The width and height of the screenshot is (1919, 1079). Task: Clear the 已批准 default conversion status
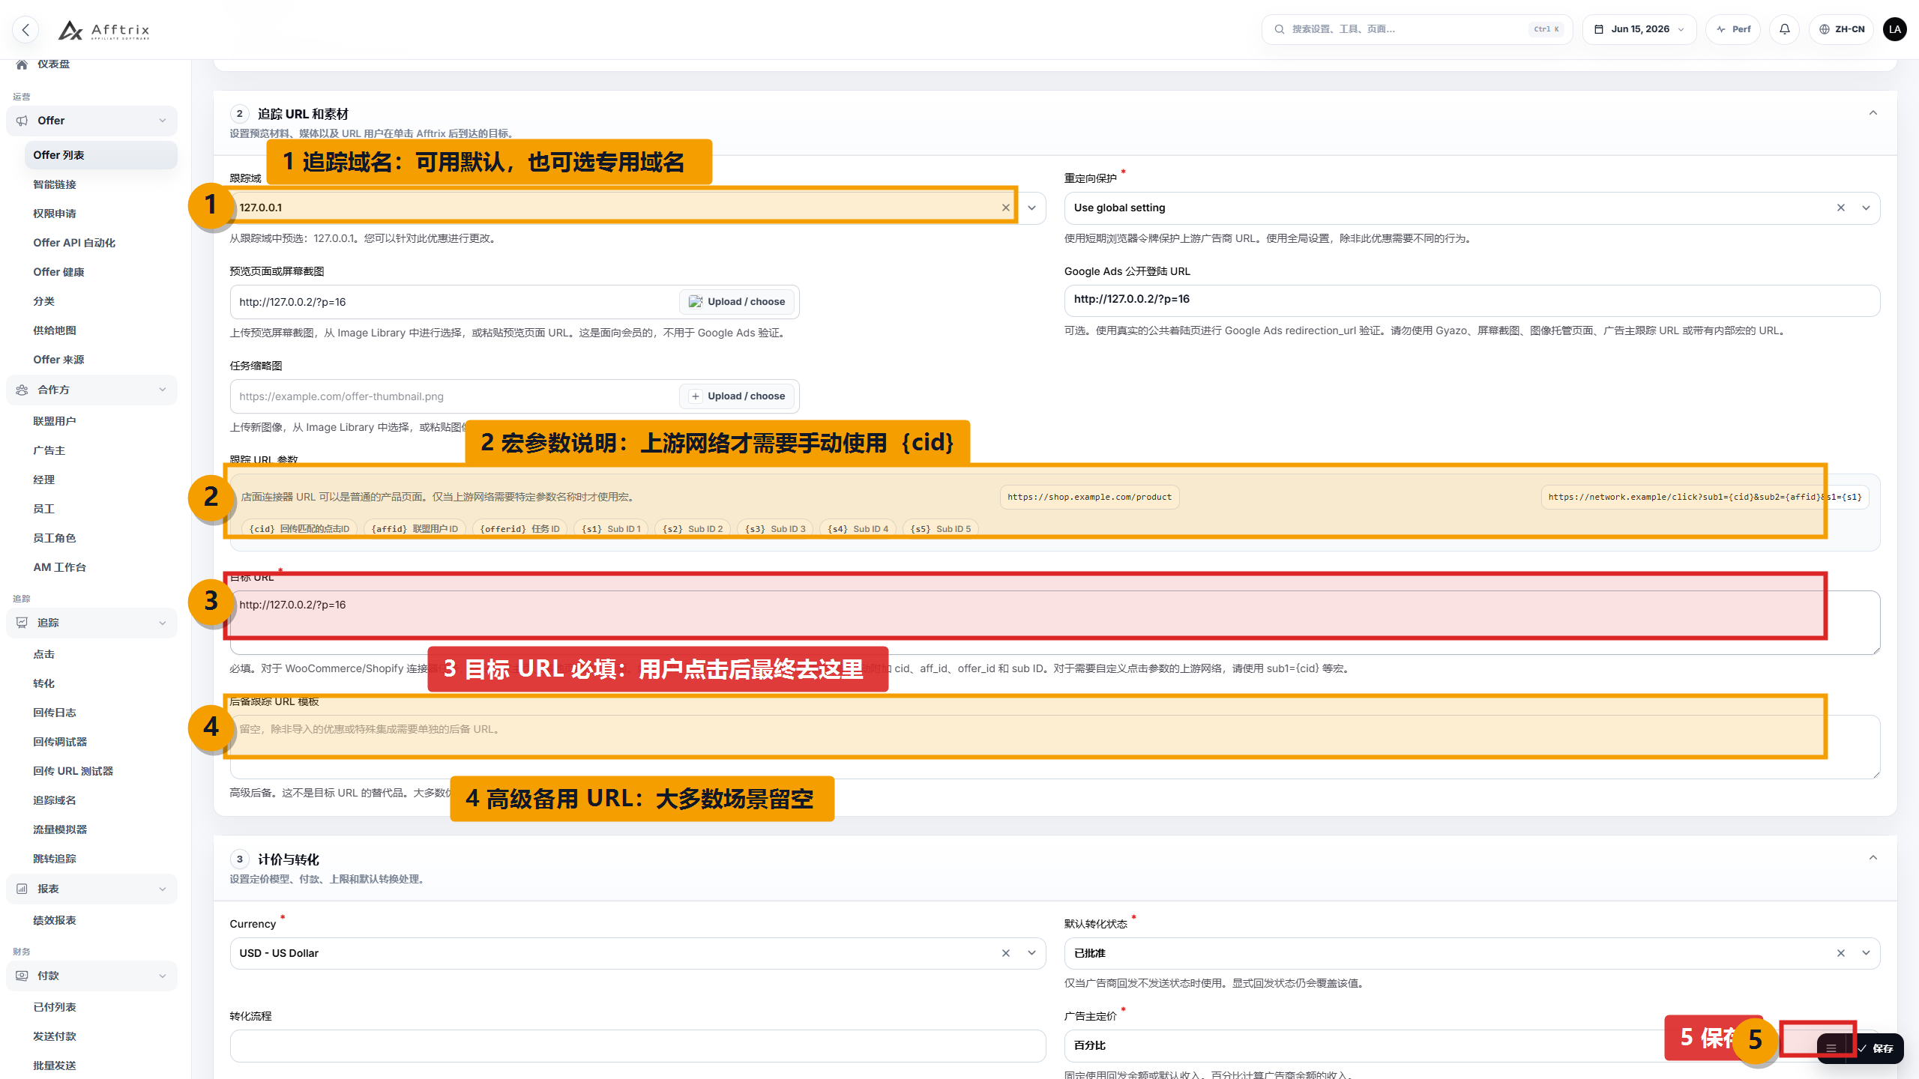click(1841, 953)
